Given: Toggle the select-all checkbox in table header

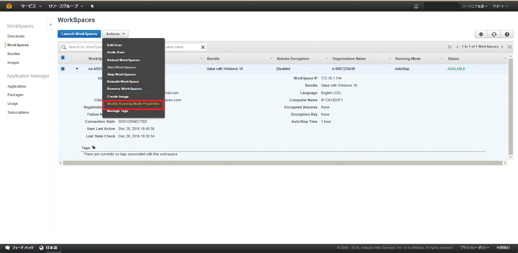Looking at the screenshot, I should click(63, 58).
